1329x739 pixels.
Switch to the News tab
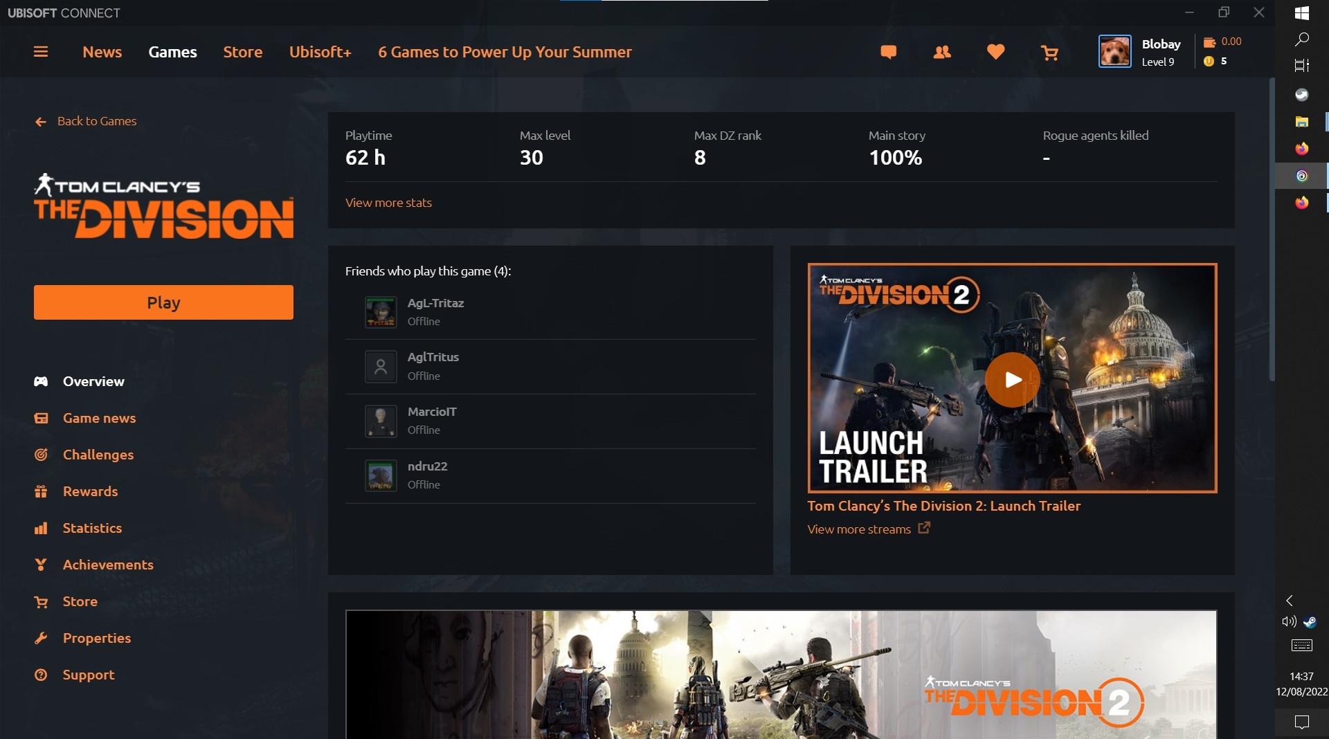(x=102, y=52)
